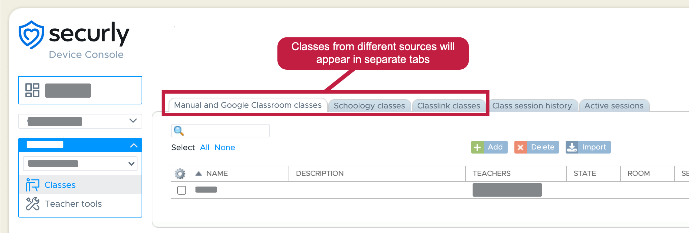Switch to Schoology classes tab

click(369, 106)
